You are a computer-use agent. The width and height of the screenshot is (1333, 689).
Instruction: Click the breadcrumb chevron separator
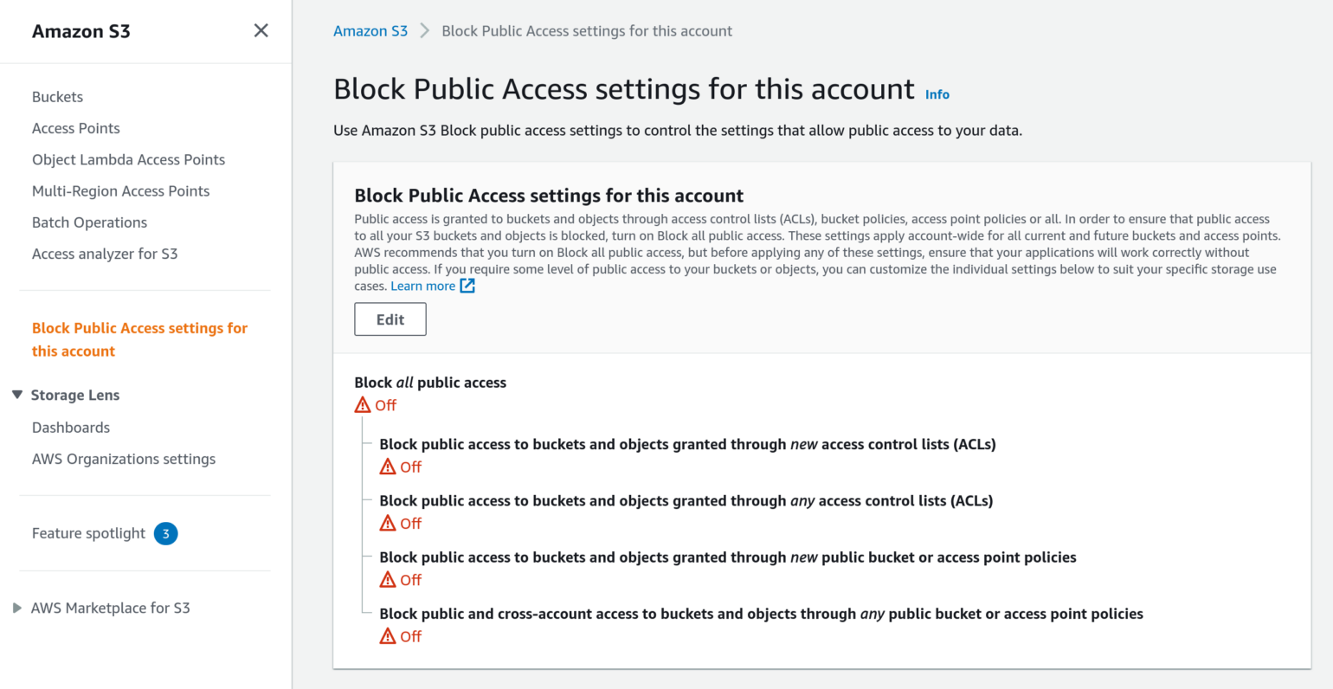pyautogui.click(x=424, y=31)
